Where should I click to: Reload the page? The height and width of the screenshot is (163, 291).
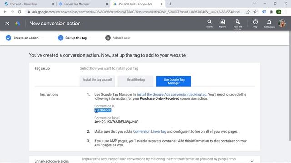point(20,12)
